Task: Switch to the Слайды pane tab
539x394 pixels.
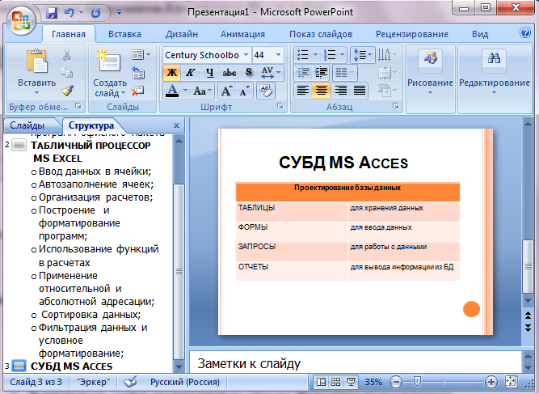Action: [27, 125]
